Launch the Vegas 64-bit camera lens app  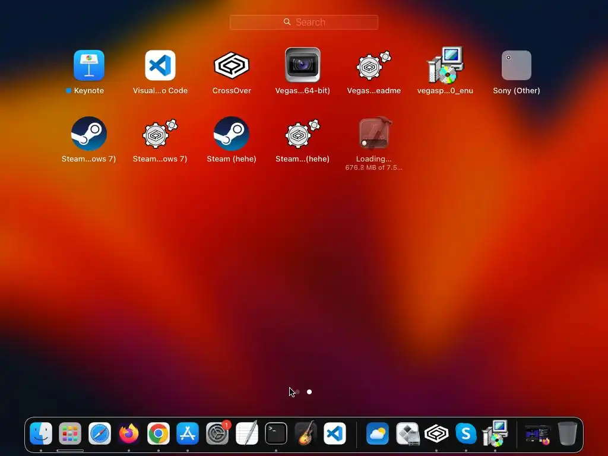tap(302, 65)
